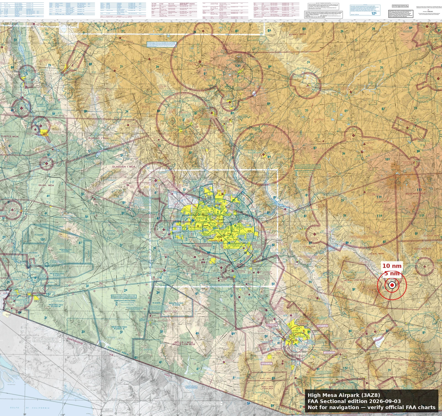
Task: Click the "101" maximum elevation figure
Action: coord(430,374)
